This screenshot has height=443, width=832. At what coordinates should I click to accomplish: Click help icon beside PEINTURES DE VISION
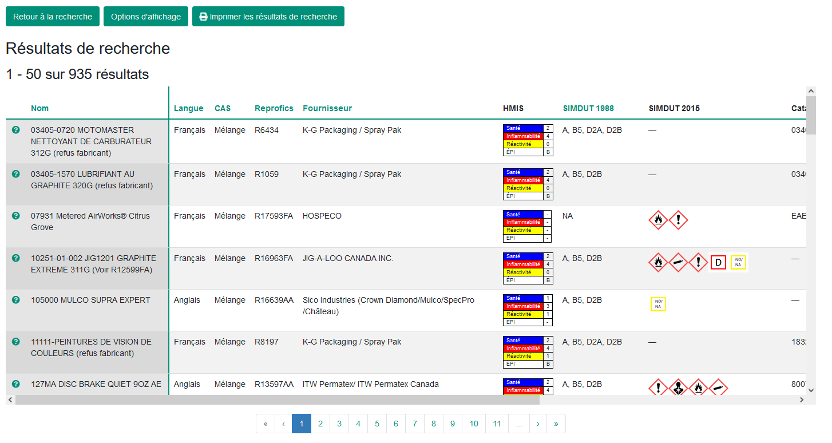pyautogui.click(x=16, y=342)
